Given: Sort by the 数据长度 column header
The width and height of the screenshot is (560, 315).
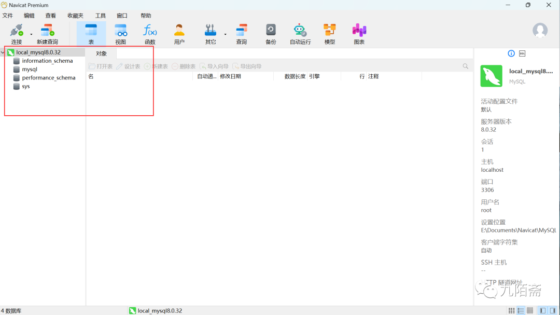Looking at the screenshot, I should tap(290, 76).
